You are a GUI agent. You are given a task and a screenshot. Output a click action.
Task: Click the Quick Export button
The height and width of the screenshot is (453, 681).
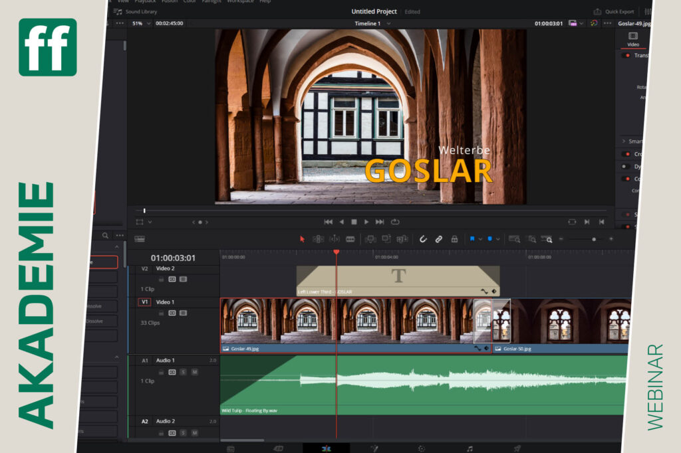(614, 12)
